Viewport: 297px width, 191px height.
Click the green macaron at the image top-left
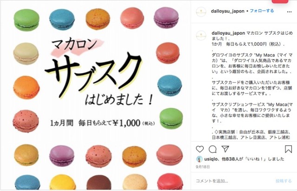(x=26, y=20)
